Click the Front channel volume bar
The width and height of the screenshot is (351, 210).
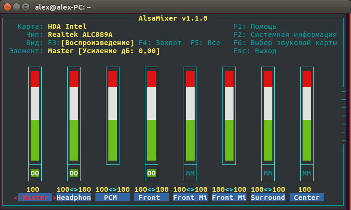[152, 116]
